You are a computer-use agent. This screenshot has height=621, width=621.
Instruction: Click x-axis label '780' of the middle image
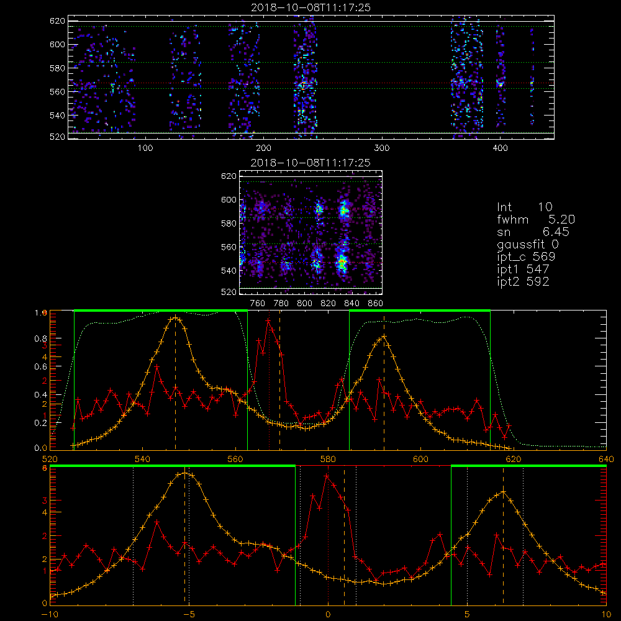click(x=281, y=304)
